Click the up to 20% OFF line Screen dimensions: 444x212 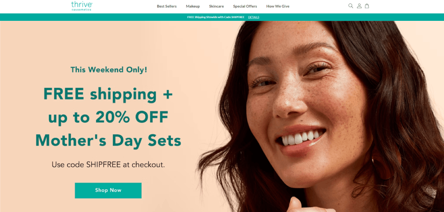(108, 117)
